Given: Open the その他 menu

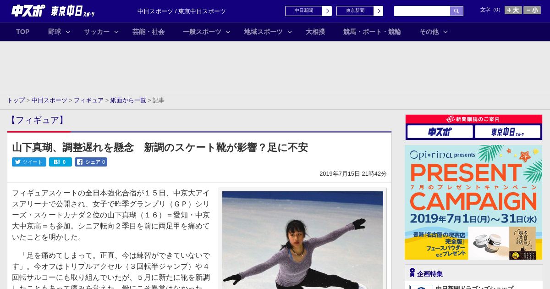Looking at the screenshot, I should 429,32.
